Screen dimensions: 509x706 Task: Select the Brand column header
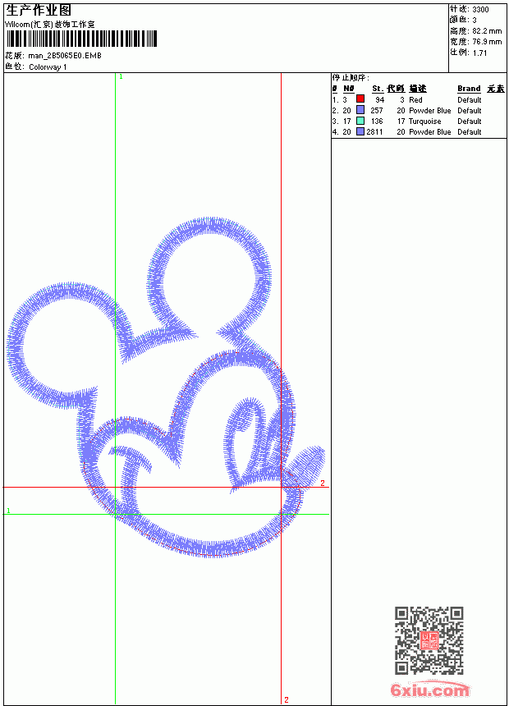tap(469, 89)
